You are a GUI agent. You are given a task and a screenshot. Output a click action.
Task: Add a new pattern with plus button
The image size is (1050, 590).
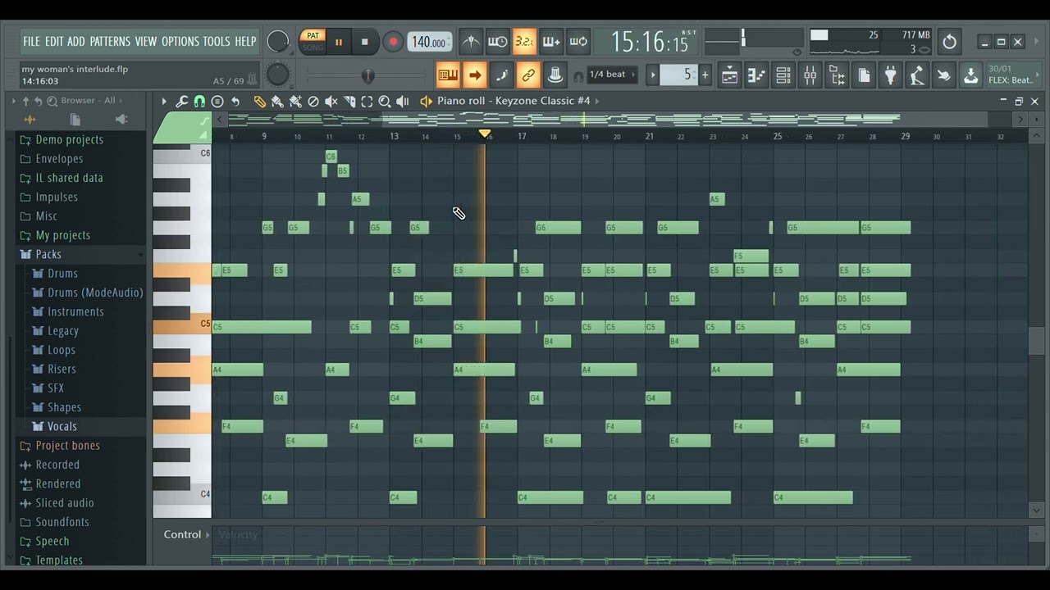705,75
